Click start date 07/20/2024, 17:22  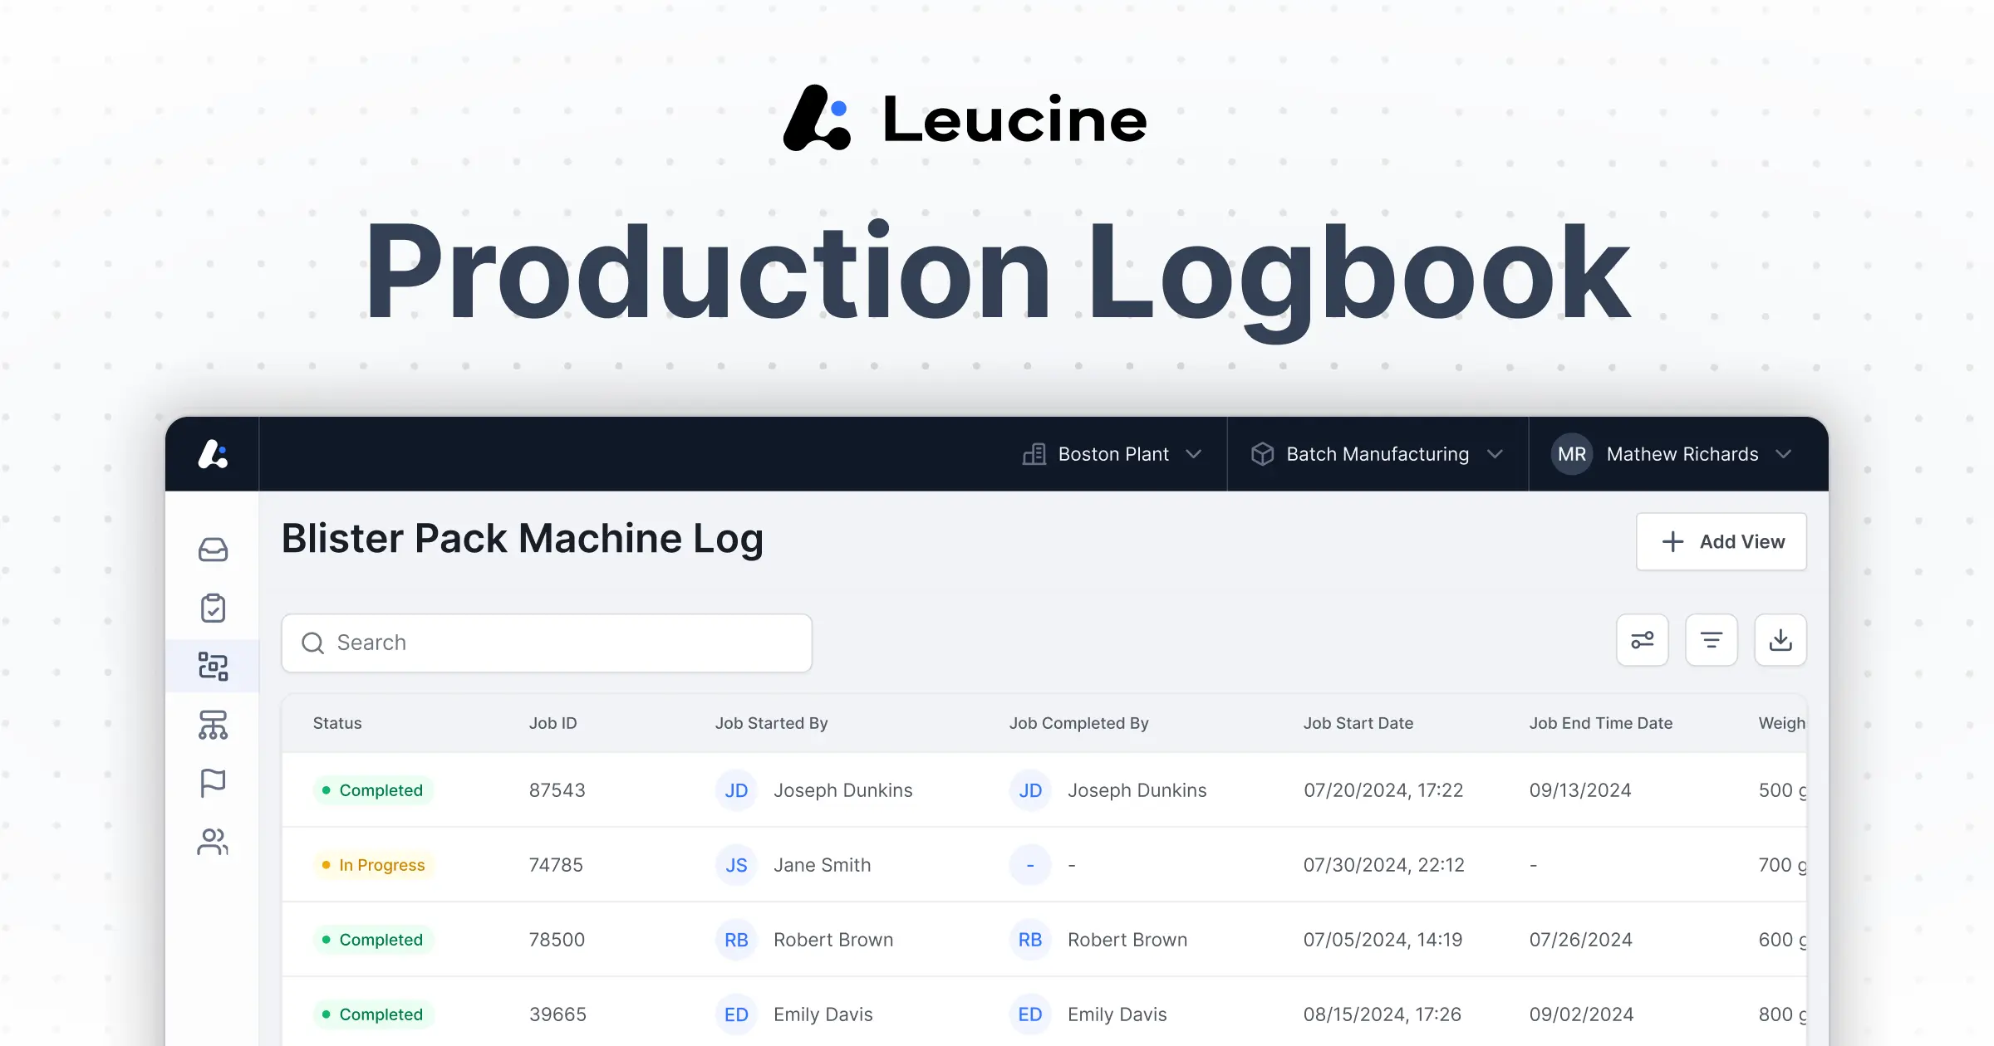(x=1383, y=790)
